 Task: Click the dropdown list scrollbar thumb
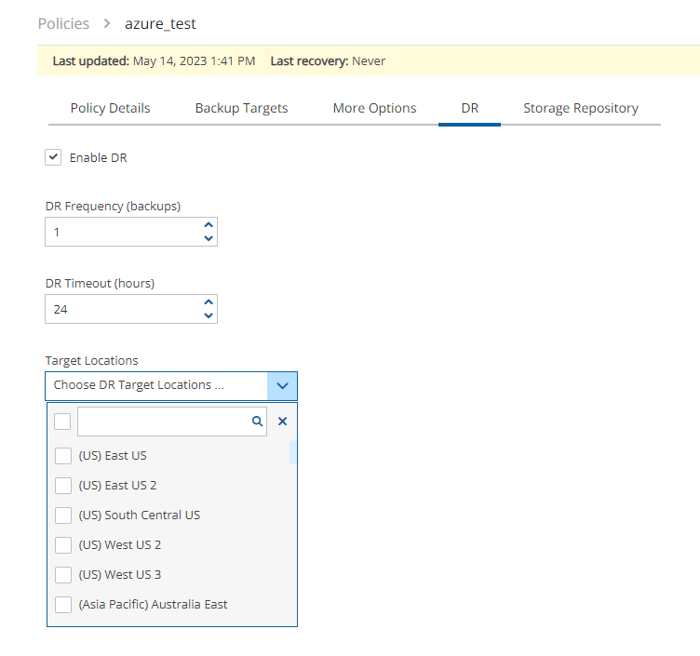[293, 453]
